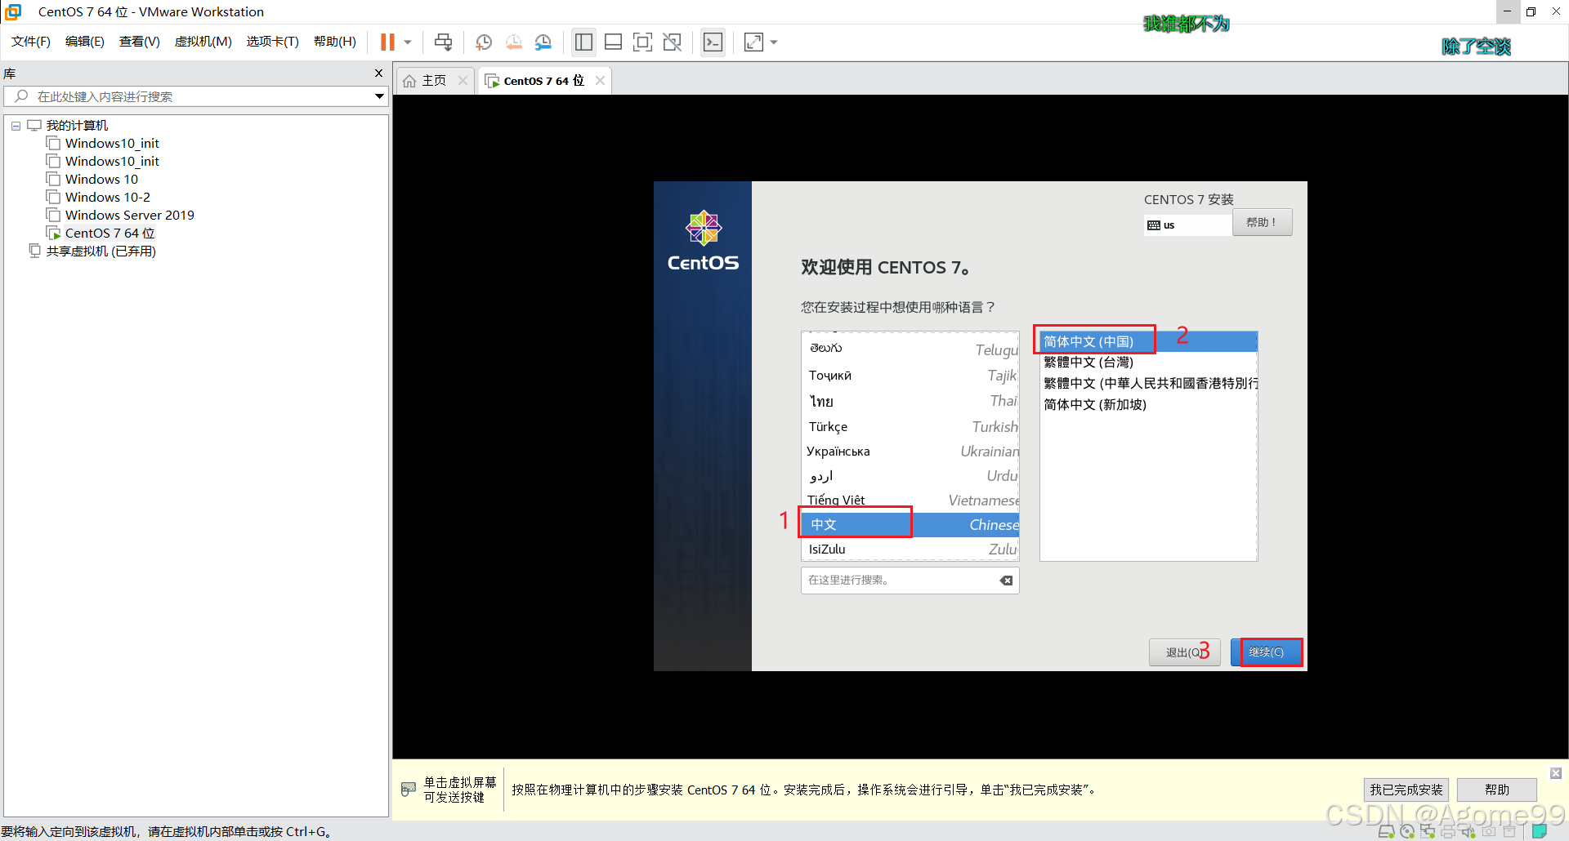Take a snapshot of this virtual machine

483,42
